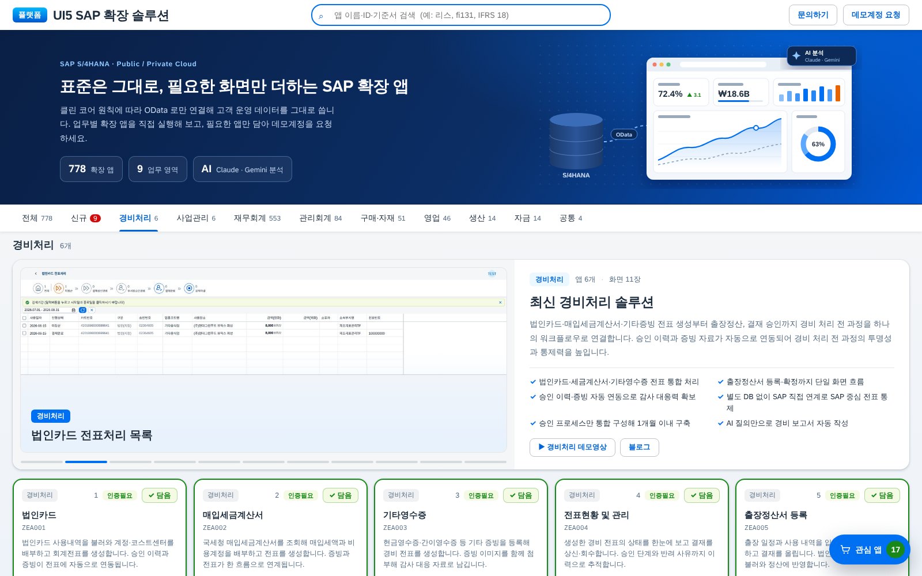Image resolution: width=922 pixels, height=576 pixels.
Task: Click the magnifier icon in the search bar
Action: 321,16
